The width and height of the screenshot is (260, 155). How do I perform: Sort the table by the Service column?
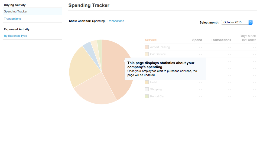pyautogui.click(x=151, y=40)
